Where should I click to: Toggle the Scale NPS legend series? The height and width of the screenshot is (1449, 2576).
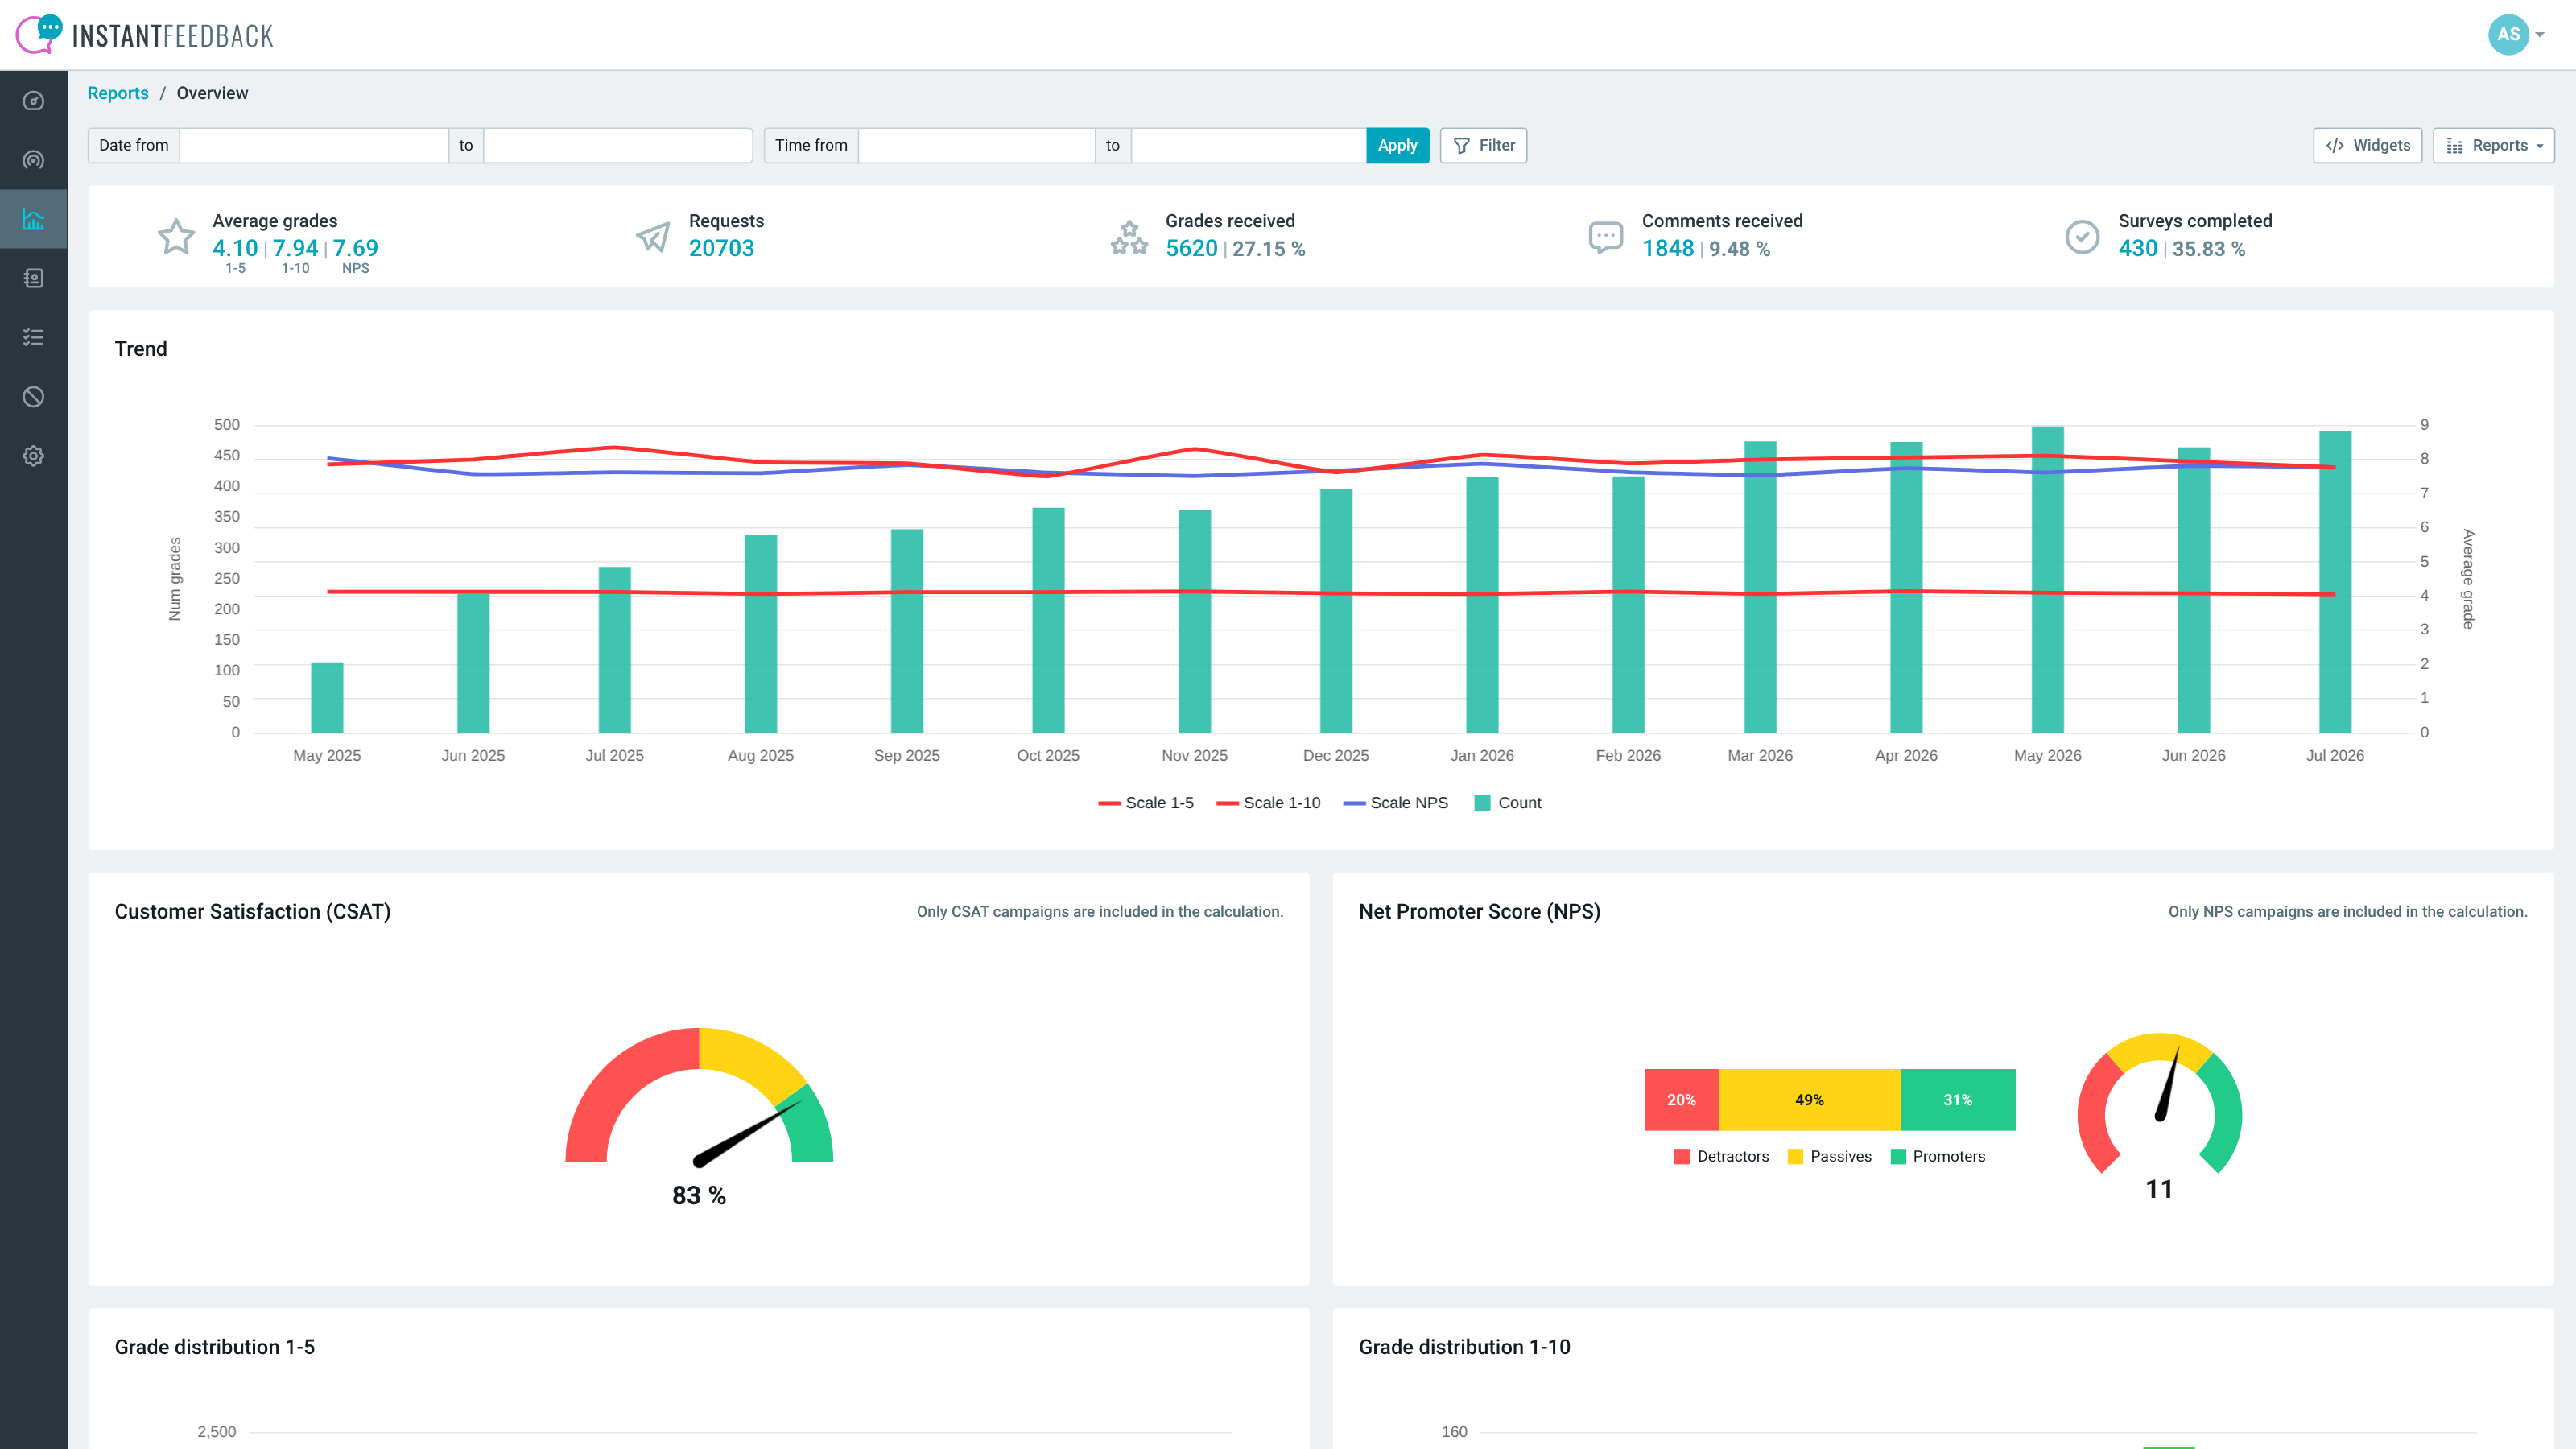(x=1395, y=803)
